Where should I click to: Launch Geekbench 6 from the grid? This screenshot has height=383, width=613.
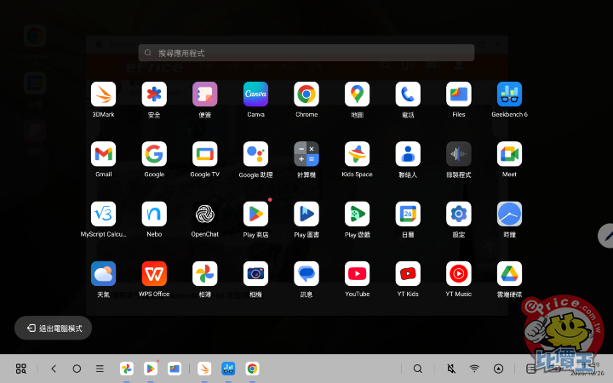coord(509,94)
